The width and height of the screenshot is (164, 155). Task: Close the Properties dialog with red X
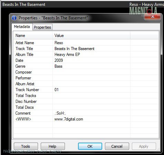(152, 16)
